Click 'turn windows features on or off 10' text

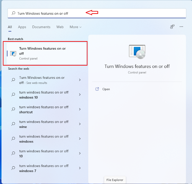point(44,154)
